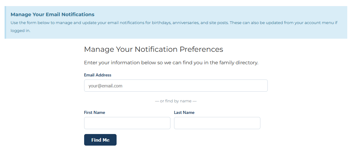354x166 pixels.
Task: Focus the First Name text box
Action: [x=127, y=123]
